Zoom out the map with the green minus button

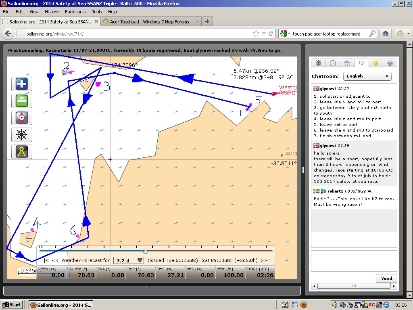22,101
